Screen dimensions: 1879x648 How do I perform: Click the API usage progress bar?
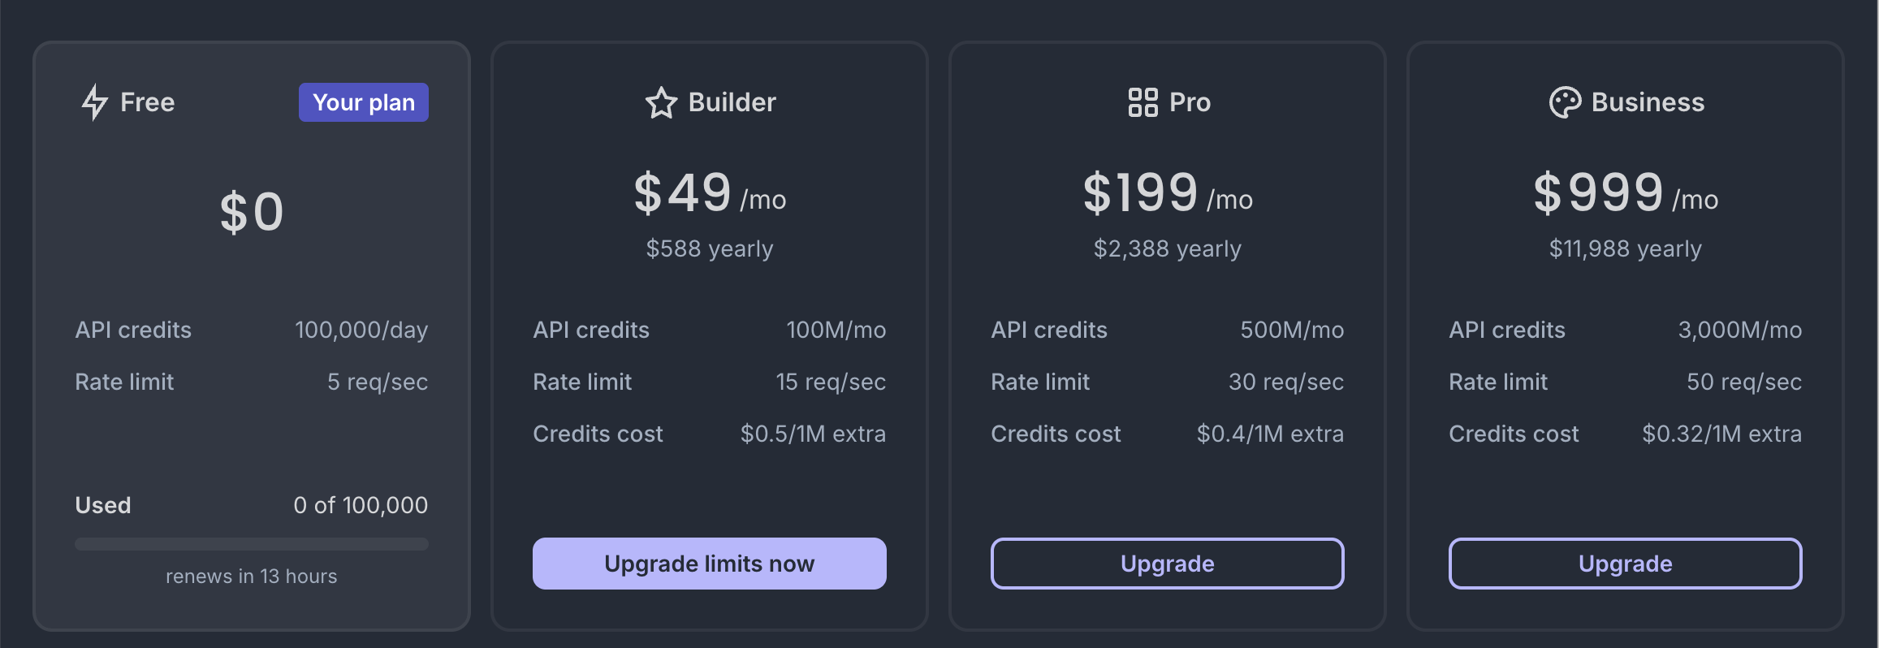[x=252, y=544]
